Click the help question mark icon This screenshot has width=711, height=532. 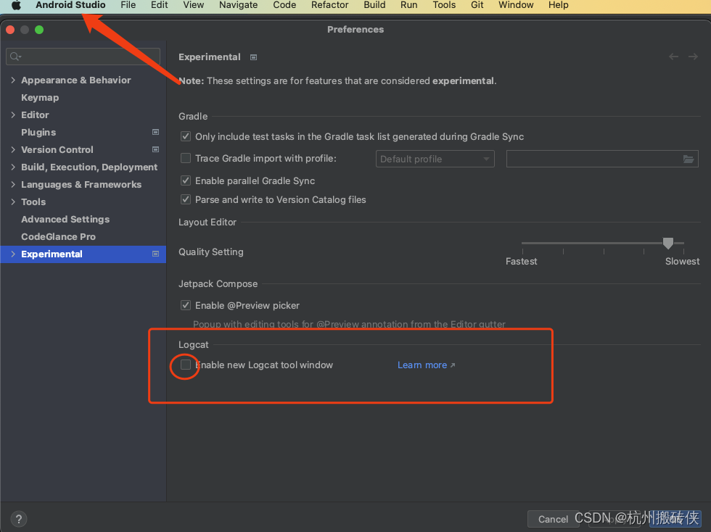click(x=17, y=519)
